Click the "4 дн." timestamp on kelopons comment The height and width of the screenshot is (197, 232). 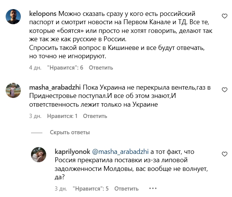(x=35, y=68)
